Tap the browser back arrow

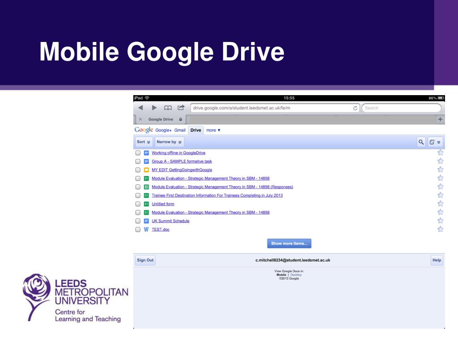(140, 108)
